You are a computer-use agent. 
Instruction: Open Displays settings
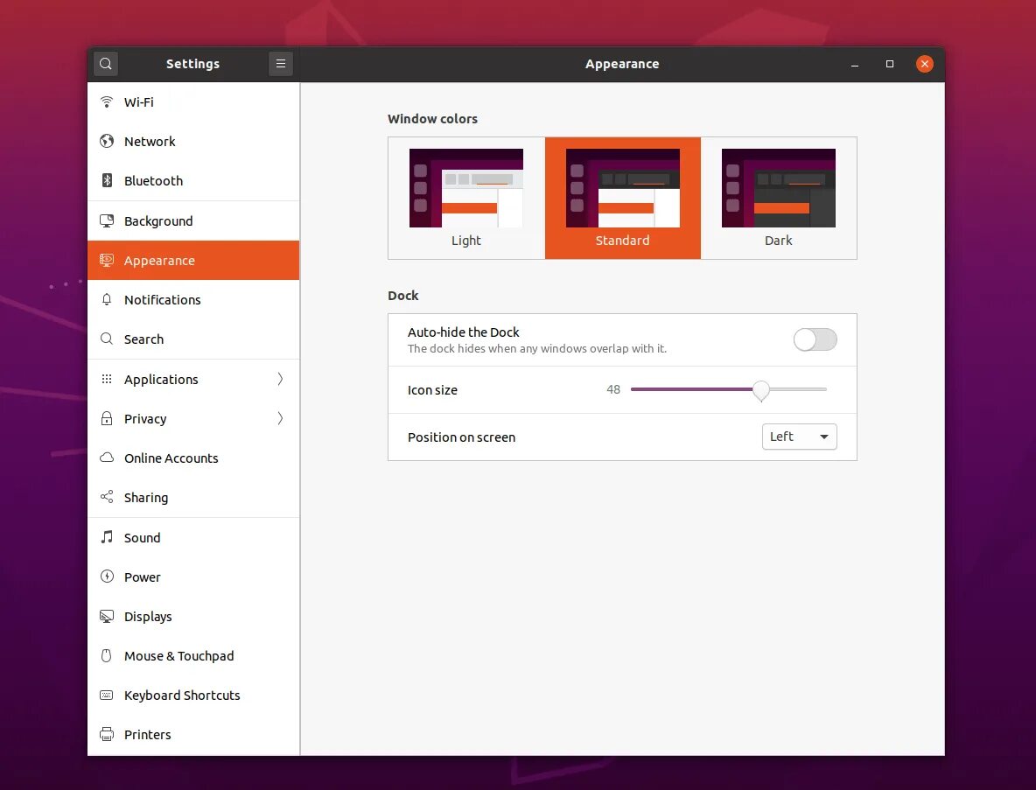coord(193,616)
